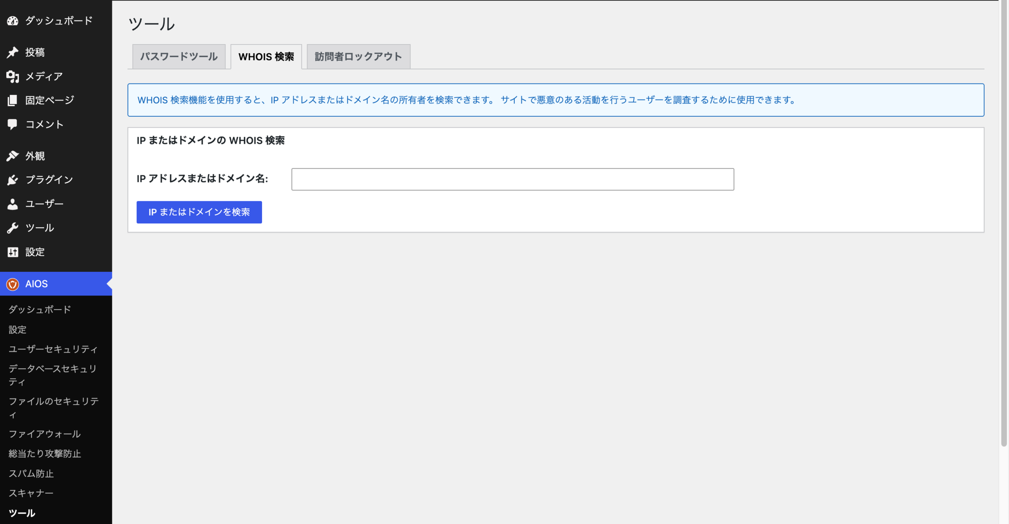Click the speech bubble icon for コメント
Image resolution: width=1009 pixels, height=524 pixels.
(x=13, y=124)
